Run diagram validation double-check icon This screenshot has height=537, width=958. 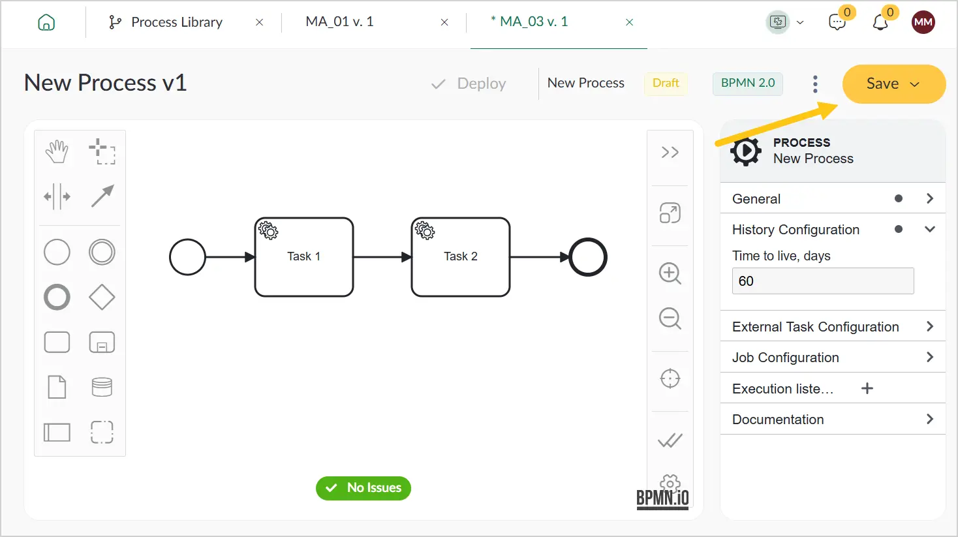coord(670,440)
